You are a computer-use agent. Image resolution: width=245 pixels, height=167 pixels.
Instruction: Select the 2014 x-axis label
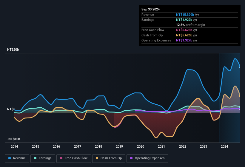pyautogui.click(x=14, y=146)
